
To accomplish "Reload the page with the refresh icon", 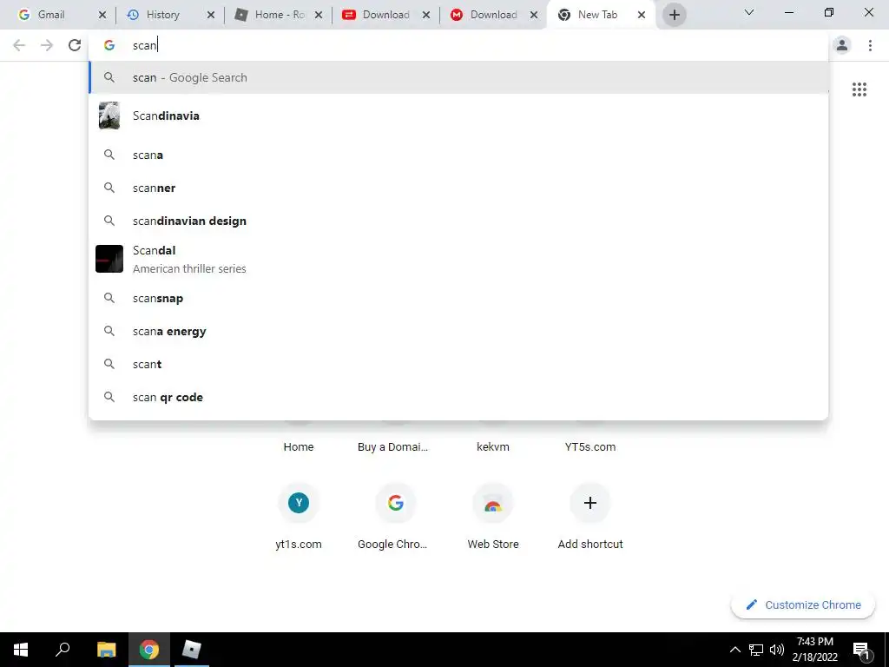I will tap(75, 45).
